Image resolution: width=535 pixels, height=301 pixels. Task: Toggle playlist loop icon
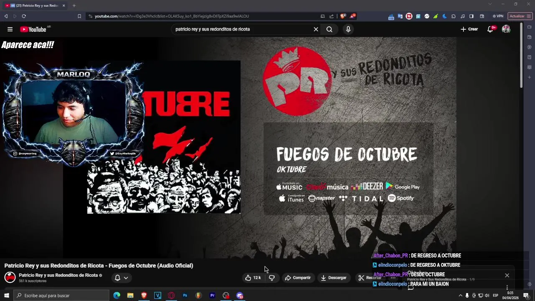[411, 287]
